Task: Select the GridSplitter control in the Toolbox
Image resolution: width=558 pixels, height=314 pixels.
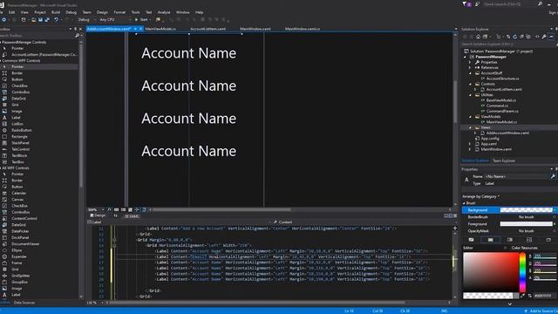Action: [20, 276]
